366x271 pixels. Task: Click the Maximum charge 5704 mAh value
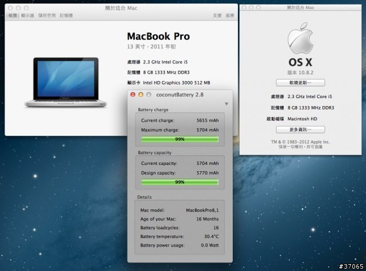tap(208, 130)
